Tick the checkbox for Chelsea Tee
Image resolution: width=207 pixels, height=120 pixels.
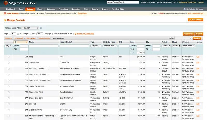(x=9, y=63)
